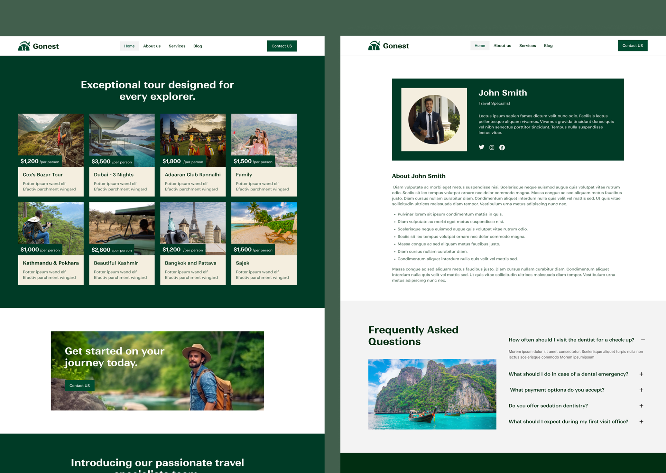This screenshot has width=666, height=473.
Task: Select Home tab in right page navbar
Action: coord(479,46)
